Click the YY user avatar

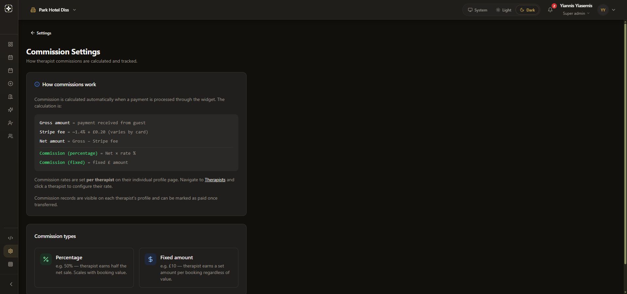(x=603, y=10)
